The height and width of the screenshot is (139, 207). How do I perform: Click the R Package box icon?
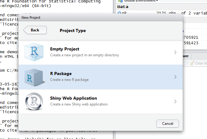pos(34,77)
